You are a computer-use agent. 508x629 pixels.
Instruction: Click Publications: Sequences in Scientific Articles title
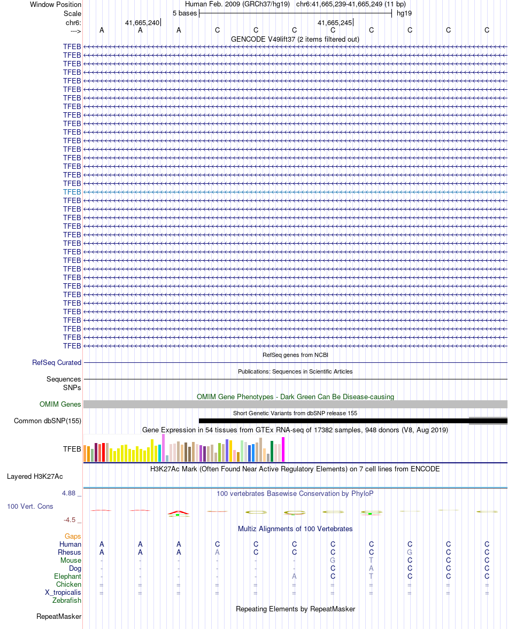pos(295,371)
